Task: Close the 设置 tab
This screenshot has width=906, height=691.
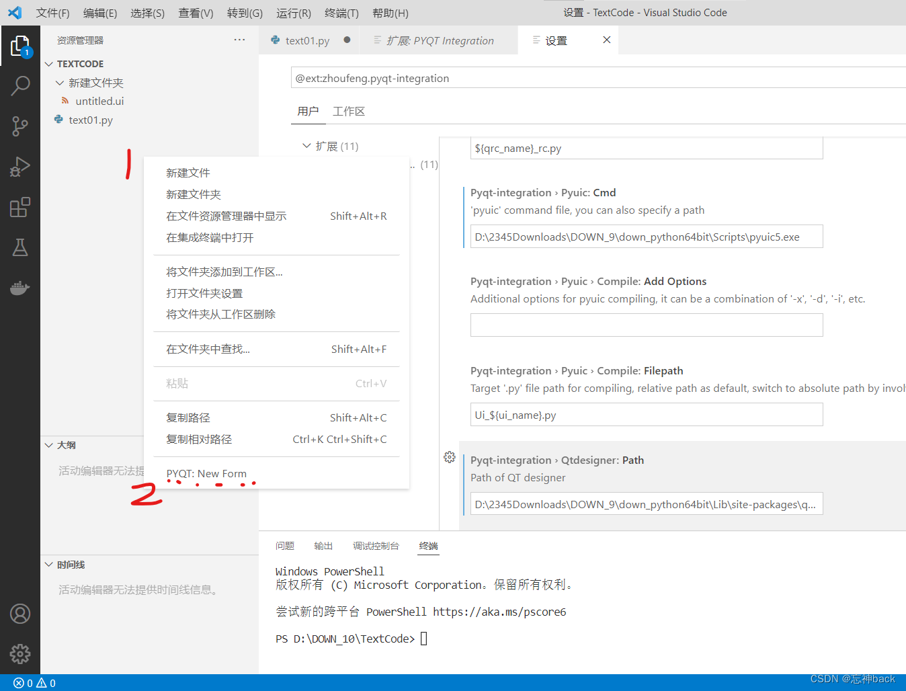Action: 606,40
